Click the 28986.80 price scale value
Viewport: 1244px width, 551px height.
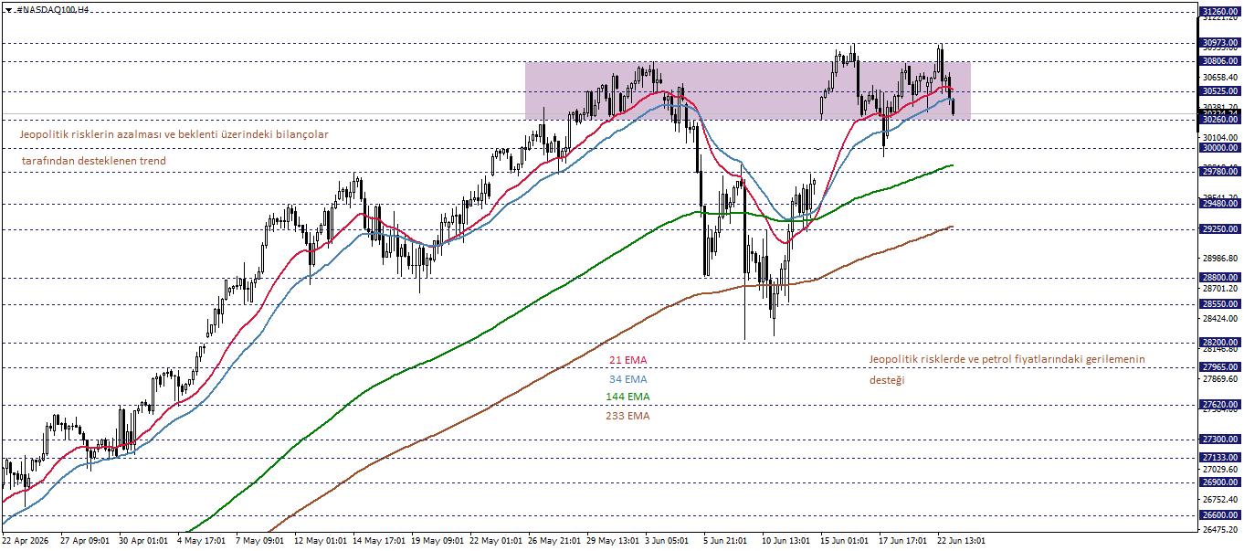pyautogui.click(x=1220, y=260)
